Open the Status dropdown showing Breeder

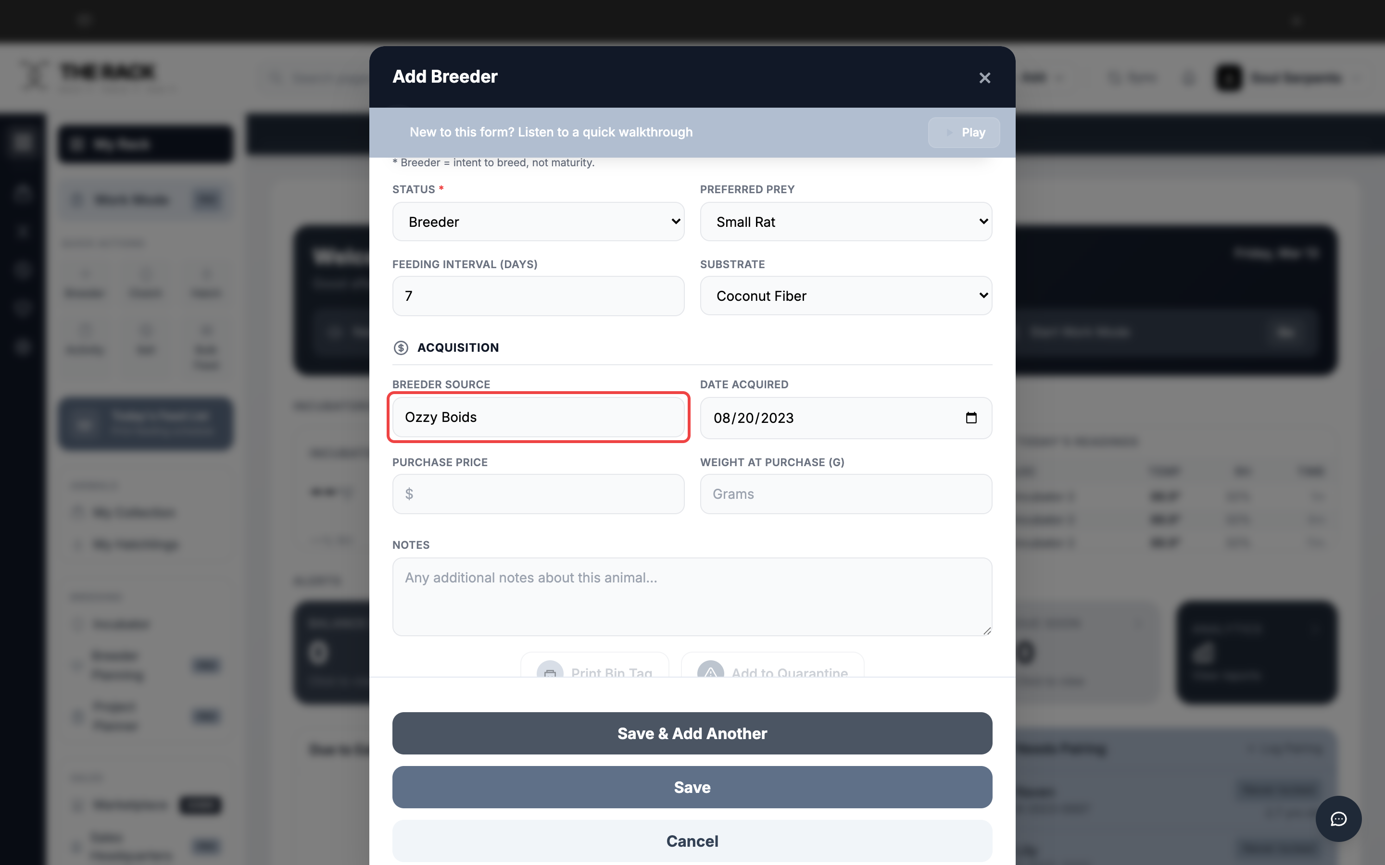pos(538,222)
